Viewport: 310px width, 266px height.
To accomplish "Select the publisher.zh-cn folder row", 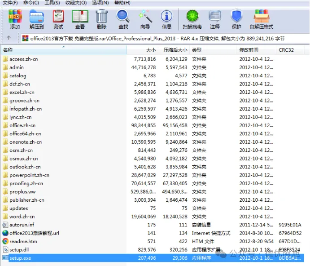I will pos(152,200).
